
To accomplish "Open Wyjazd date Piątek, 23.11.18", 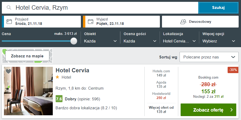I will tap(122, 22).
